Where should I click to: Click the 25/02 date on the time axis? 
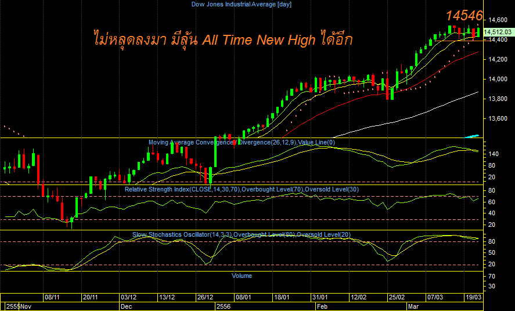(x=397, y=297)
